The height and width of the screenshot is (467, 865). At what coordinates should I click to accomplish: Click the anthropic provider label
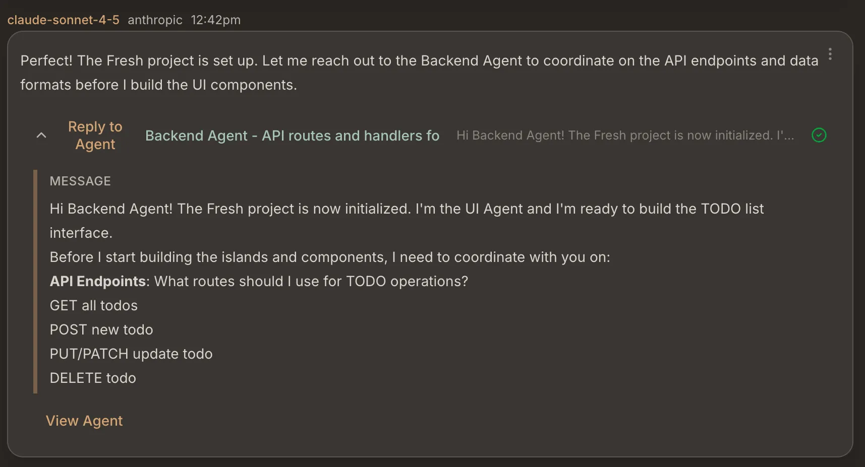coord(155,20)
